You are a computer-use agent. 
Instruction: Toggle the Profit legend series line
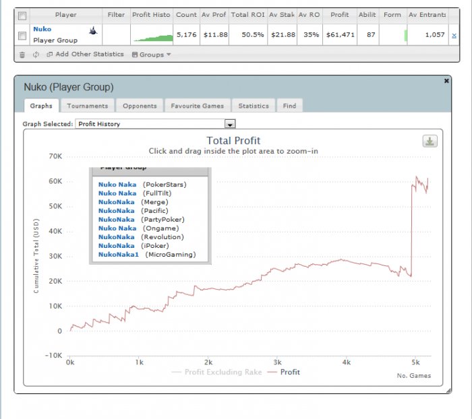pos(284,372)
